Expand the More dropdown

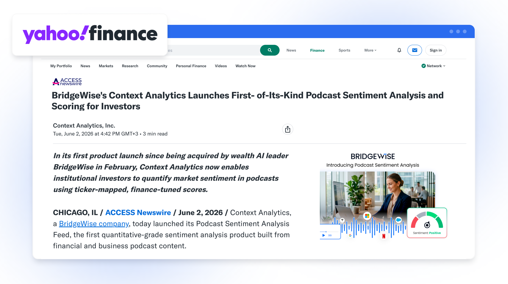[x=370, y=50]
